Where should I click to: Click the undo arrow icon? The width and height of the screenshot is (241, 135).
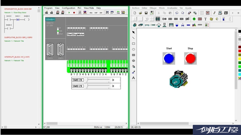click(177, 13)
